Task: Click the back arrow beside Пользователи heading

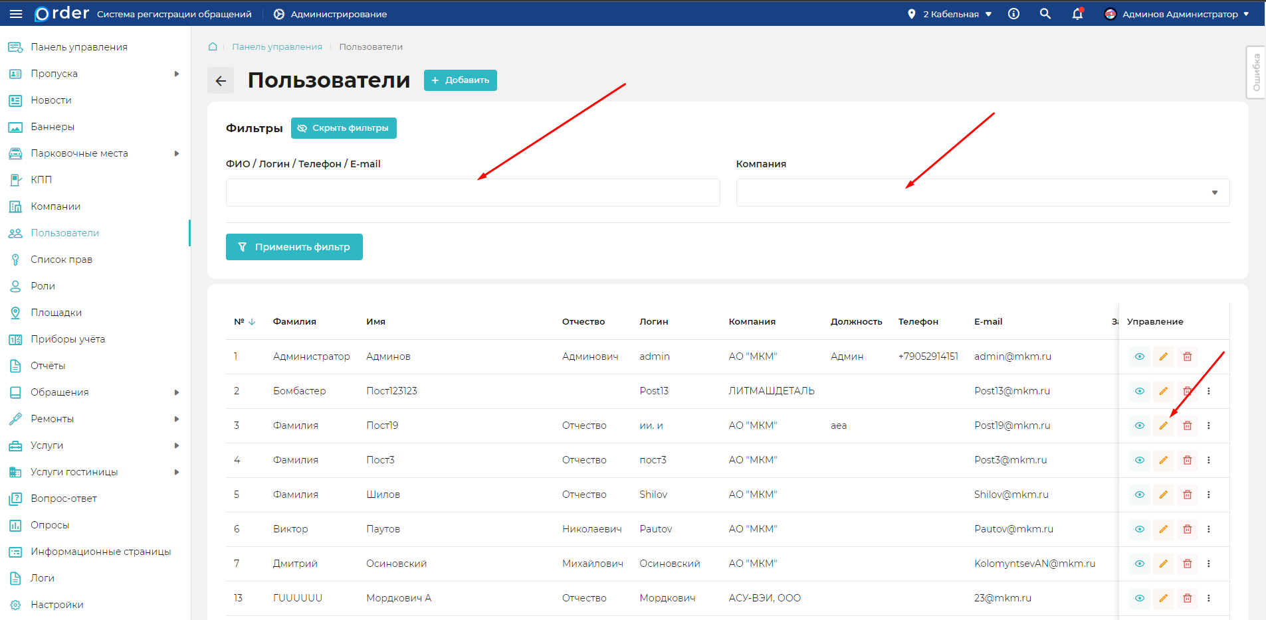Action: click(221, 81)
